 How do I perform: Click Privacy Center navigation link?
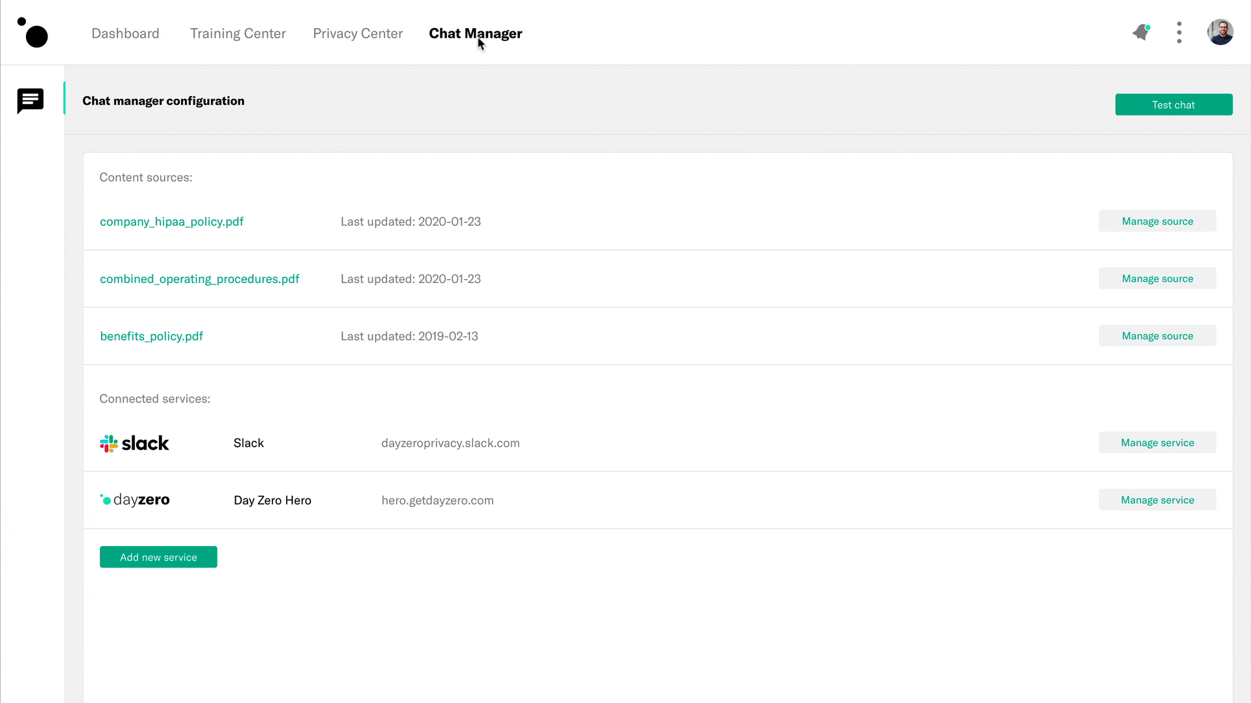coord(358,33)
